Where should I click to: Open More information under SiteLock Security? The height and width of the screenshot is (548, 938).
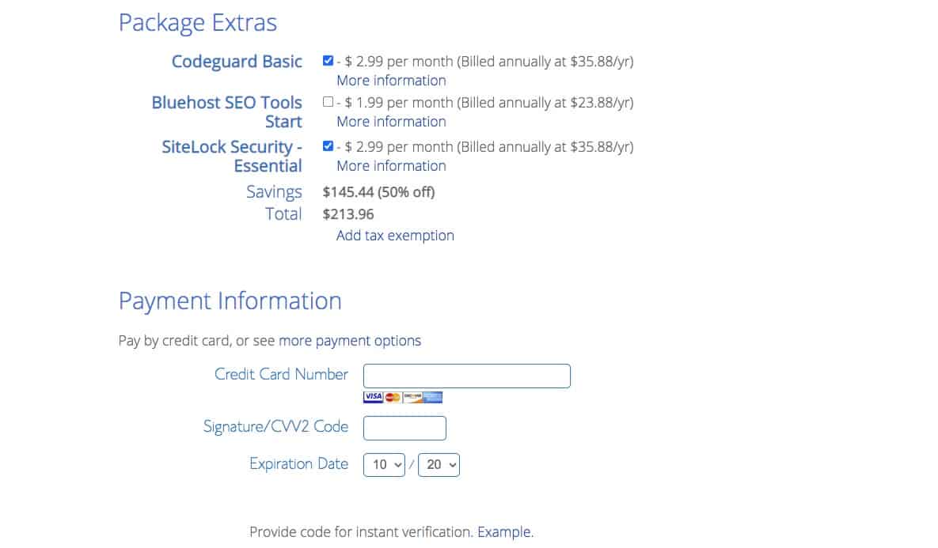click(391, 165)
